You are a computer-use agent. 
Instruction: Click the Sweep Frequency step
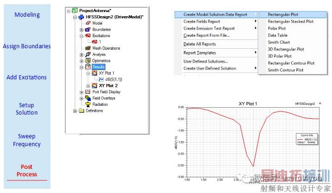[x=26, y=140]
